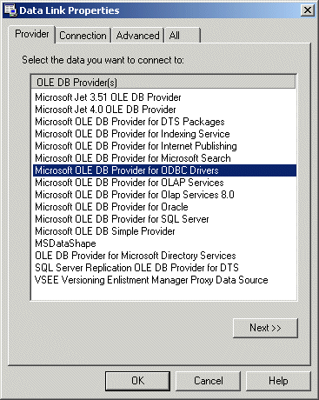Open the Connection tab

(83, 36)
